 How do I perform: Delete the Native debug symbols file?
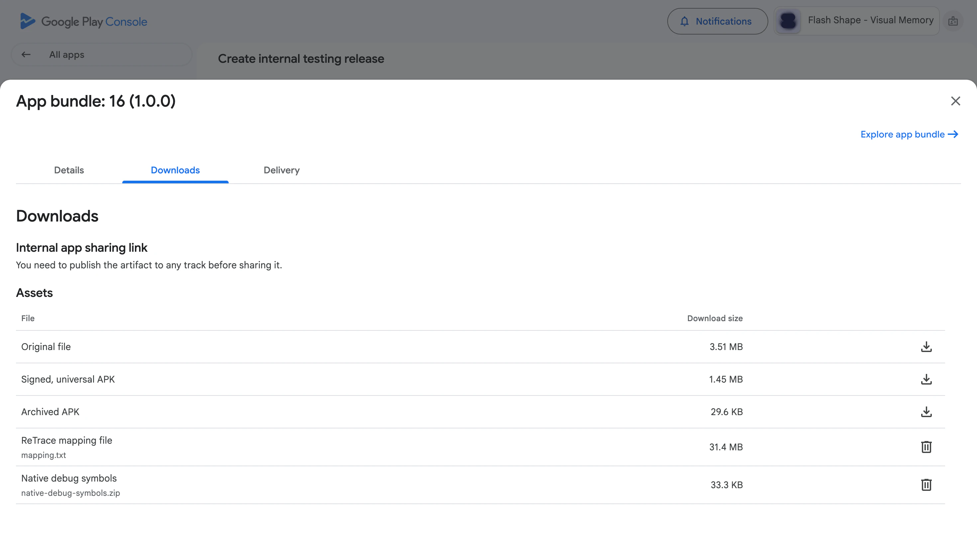coord(926,485)
